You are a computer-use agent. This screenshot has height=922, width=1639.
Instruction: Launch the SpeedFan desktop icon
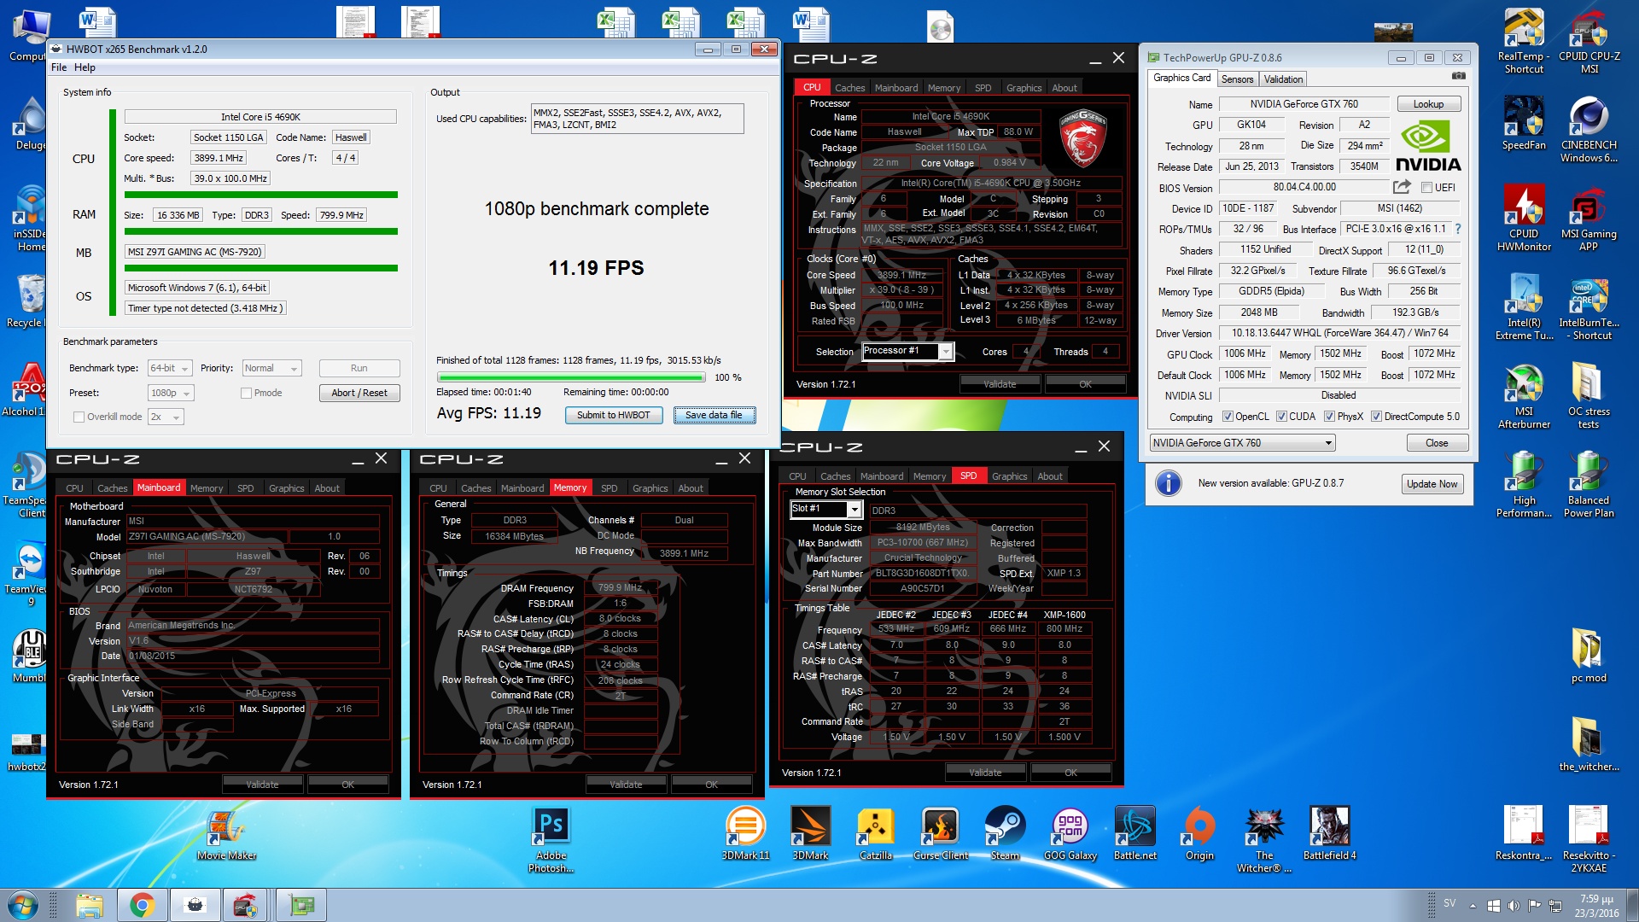(x=1524, y=123)
